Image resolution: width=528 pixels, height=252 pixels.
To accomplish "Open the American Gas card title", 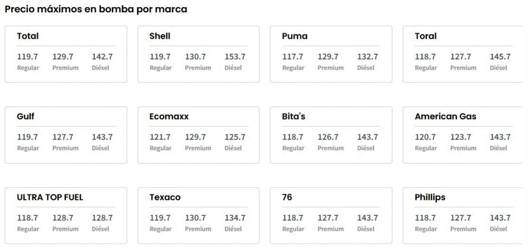I will (x=445, y=117).
